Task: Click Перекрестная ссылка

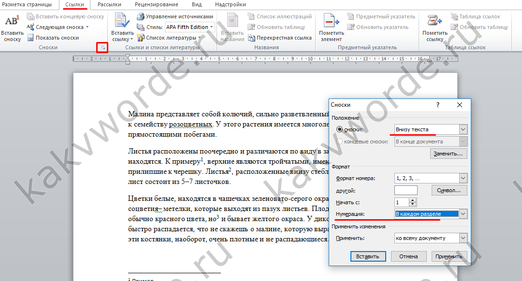Action: tap(280, 38)
